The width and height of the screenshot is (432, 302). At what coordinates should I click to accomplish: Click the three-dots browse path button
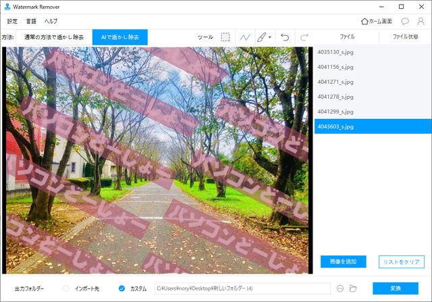(340, 288)
